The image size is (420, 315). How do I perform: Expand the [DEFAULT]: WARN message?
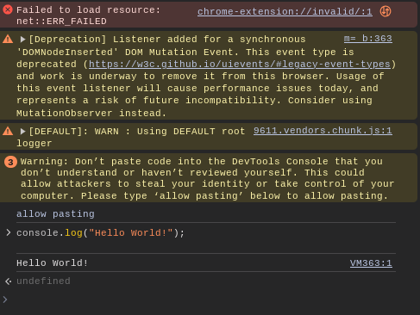22,132
